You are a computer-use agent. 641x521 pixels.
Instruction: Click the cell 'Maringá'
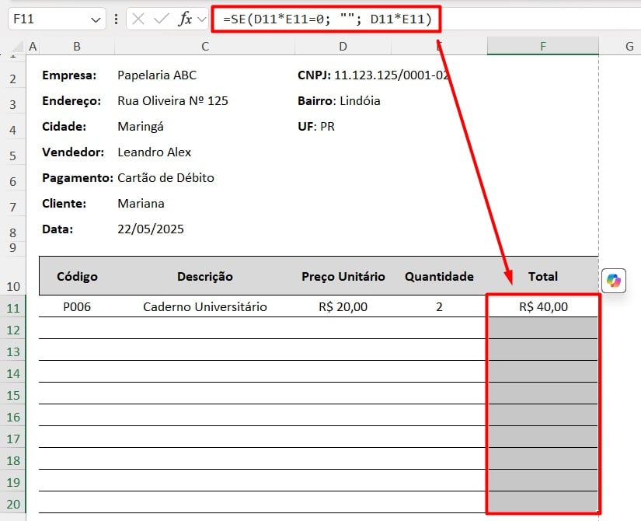[140, 127]
